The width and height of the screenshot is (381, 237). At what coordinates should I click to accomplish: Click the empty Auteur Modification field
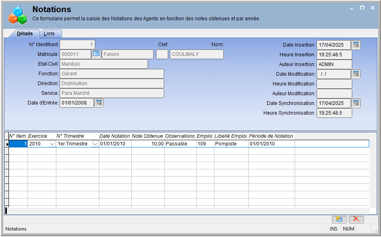[334, 94]
